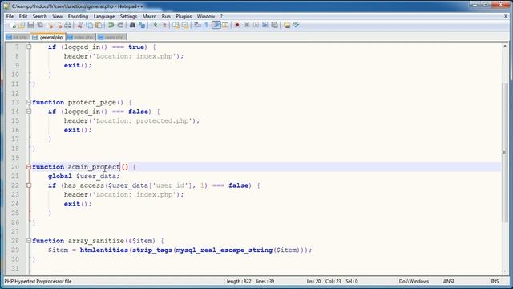Click the vertical scrollbar down arrow

[x=505, y=271]
